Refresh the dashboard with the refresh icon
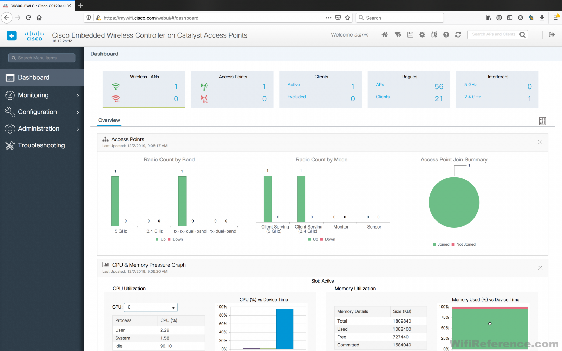This screenshot has width=562, height=351. pyautogui.click(x=458, y=34)
